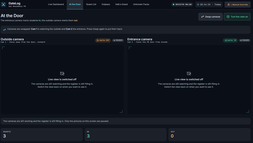The height and width of the screenshot is (143, 253).
Task: Click the GUESTS count card
Action: 42,135
